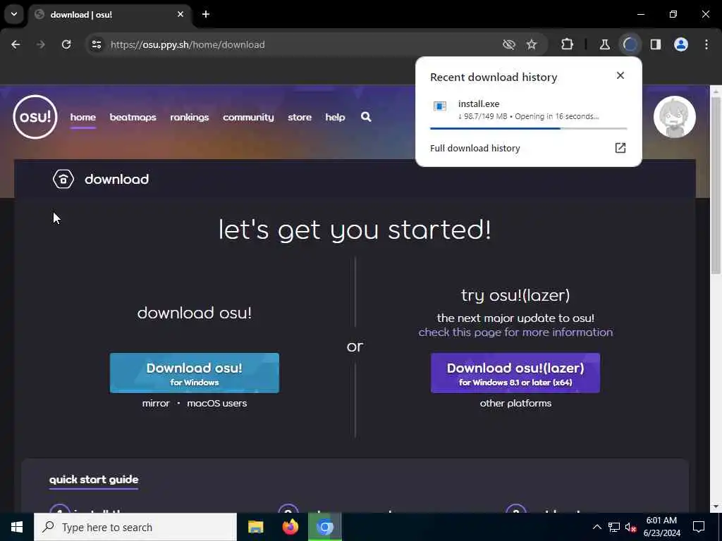
Task: Open the Chrome profile icon
Action: pyautogui.click(x=681, y=44)
